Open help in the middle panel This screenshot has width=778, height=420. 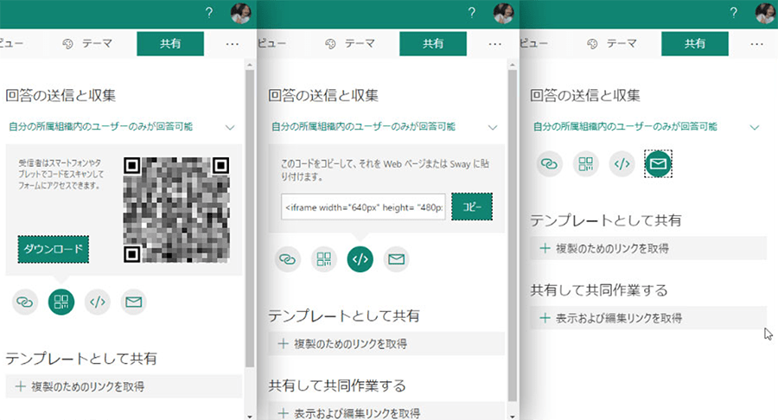pyautogui.click(x=471, y=13)
